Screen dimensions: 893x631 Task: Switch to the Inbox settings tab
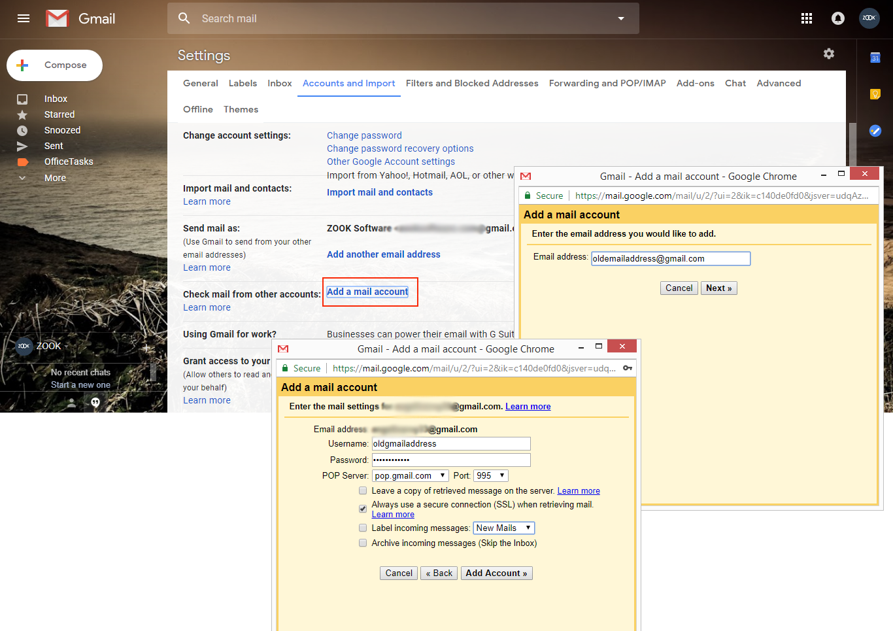pos(280,83)
